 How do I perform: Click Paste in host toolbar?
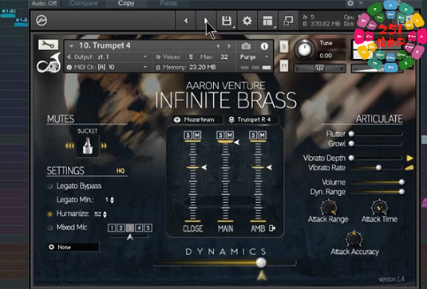(x=168, y=3)
